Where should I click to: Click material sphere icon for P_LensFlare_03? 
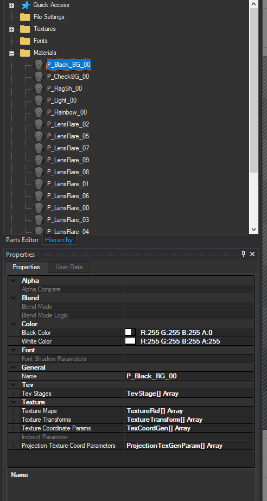(39, 220)
